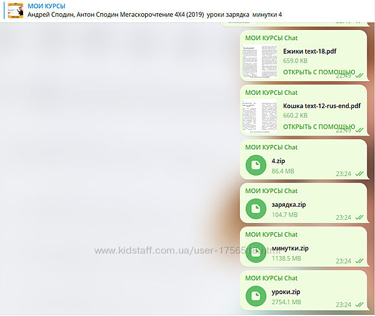Select the минутки.zip file name

(290, 248)
